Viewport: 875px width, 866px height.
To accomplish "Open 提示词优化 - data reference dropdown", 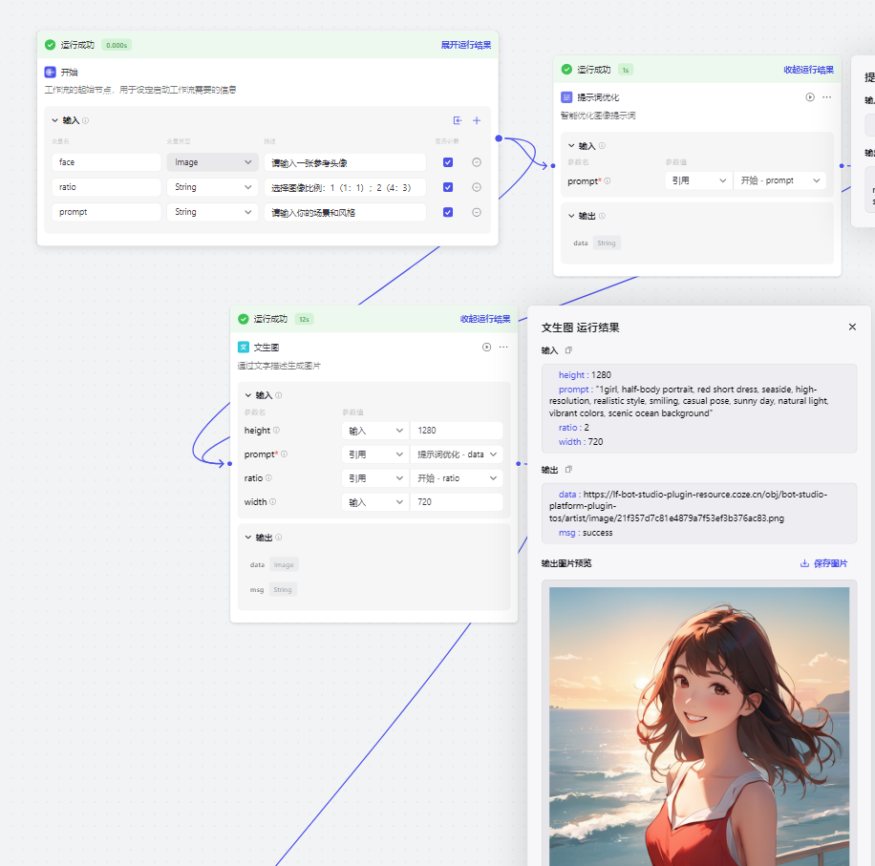I will (457, 454).
